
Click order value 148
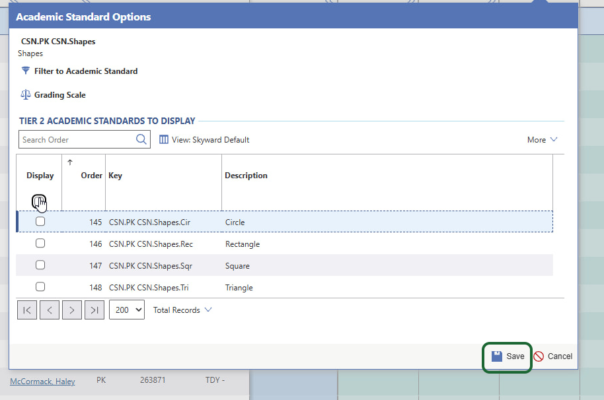[x=96, y=288]
